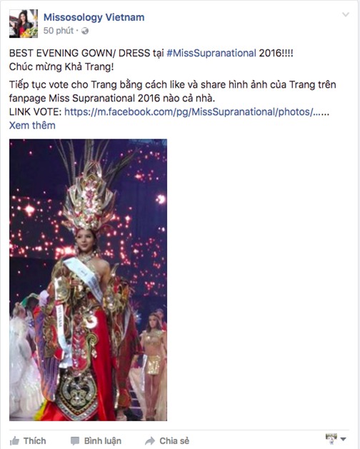Click the Chúc mừng Khả Trang line
360x449 pixels.
click(x=61, y=66)
